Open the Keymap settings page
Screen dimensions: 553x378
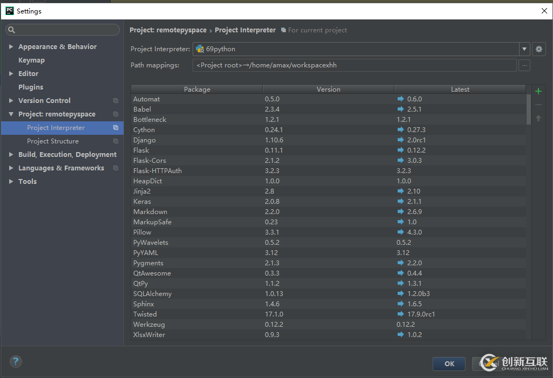coord(31,60)
